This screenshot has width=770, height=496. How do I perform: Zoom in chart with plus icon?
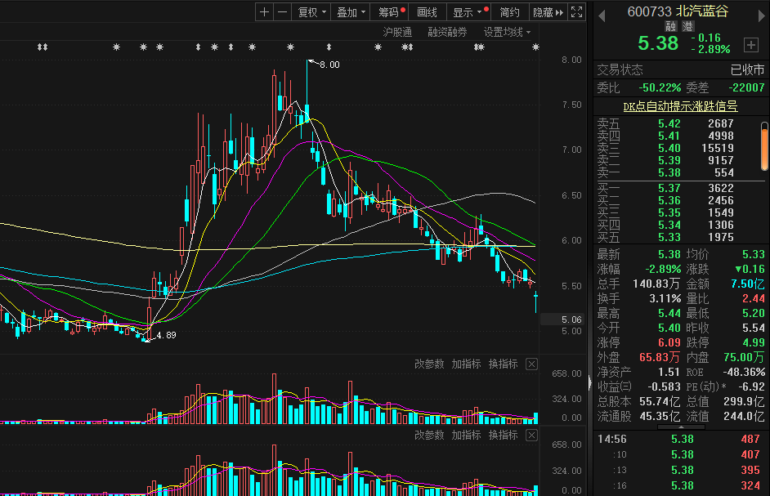coord(264,12)
